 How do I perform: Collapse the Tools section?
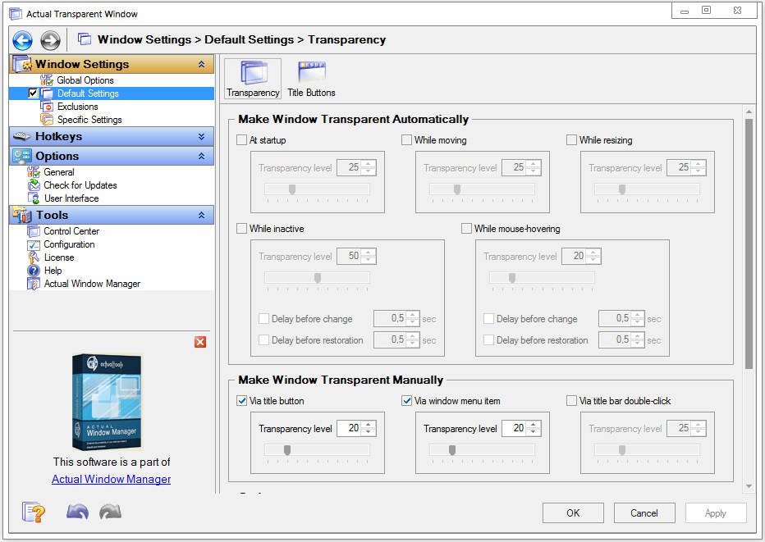coord(202,215)
